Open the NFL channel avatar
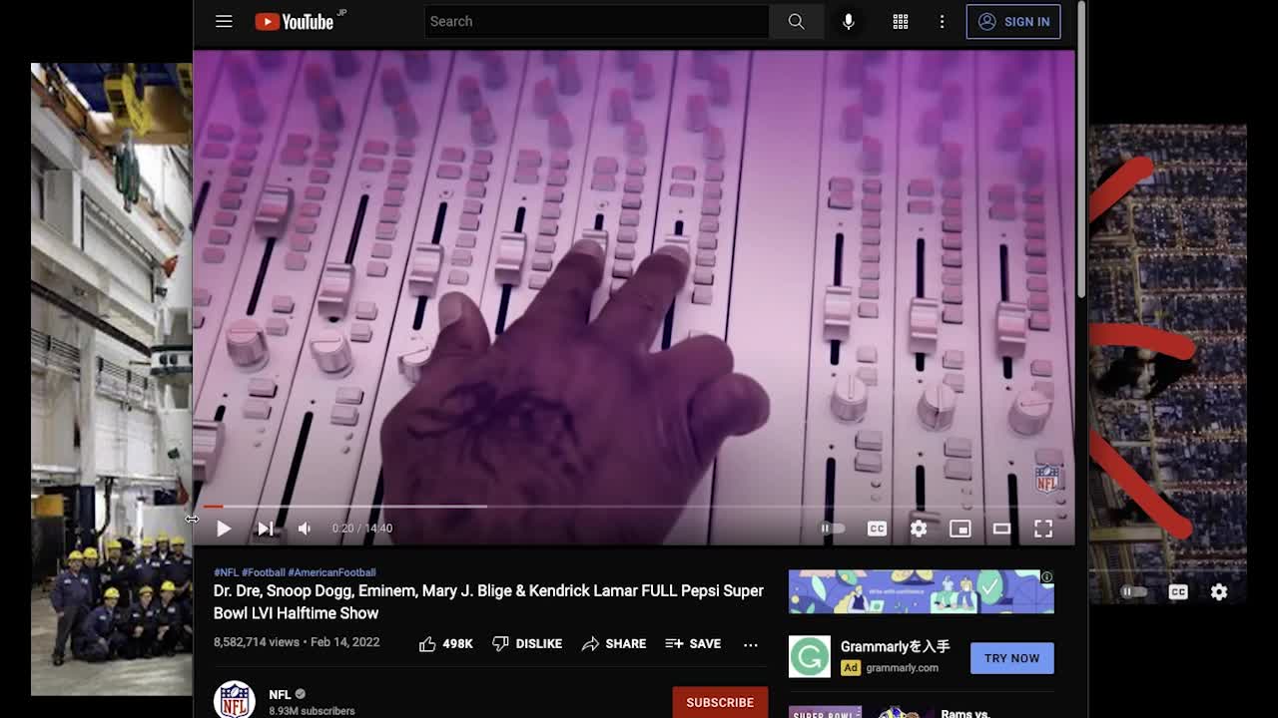This screenshot has height=718, width=1278. [x=235, y=700]
